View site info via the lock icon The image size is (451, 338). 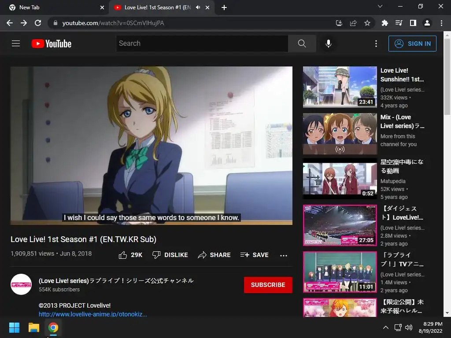55,23
